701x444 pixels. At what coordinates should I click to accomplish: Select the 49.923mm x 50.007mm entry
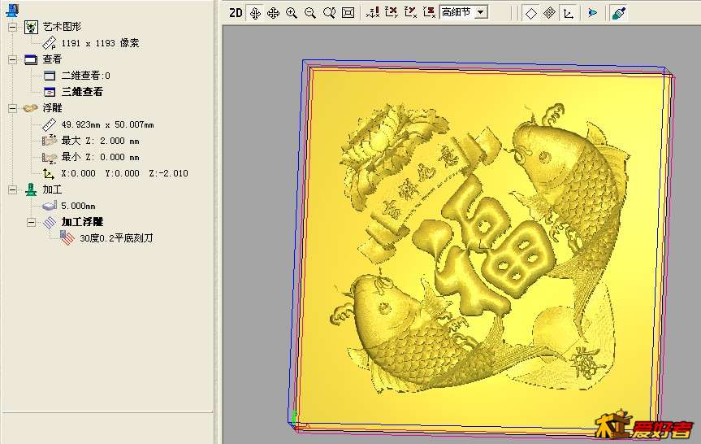108,124
